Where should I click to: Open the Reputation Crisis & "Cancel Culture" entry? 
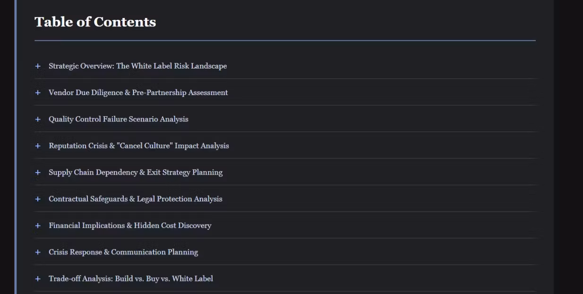click(138, 146)
